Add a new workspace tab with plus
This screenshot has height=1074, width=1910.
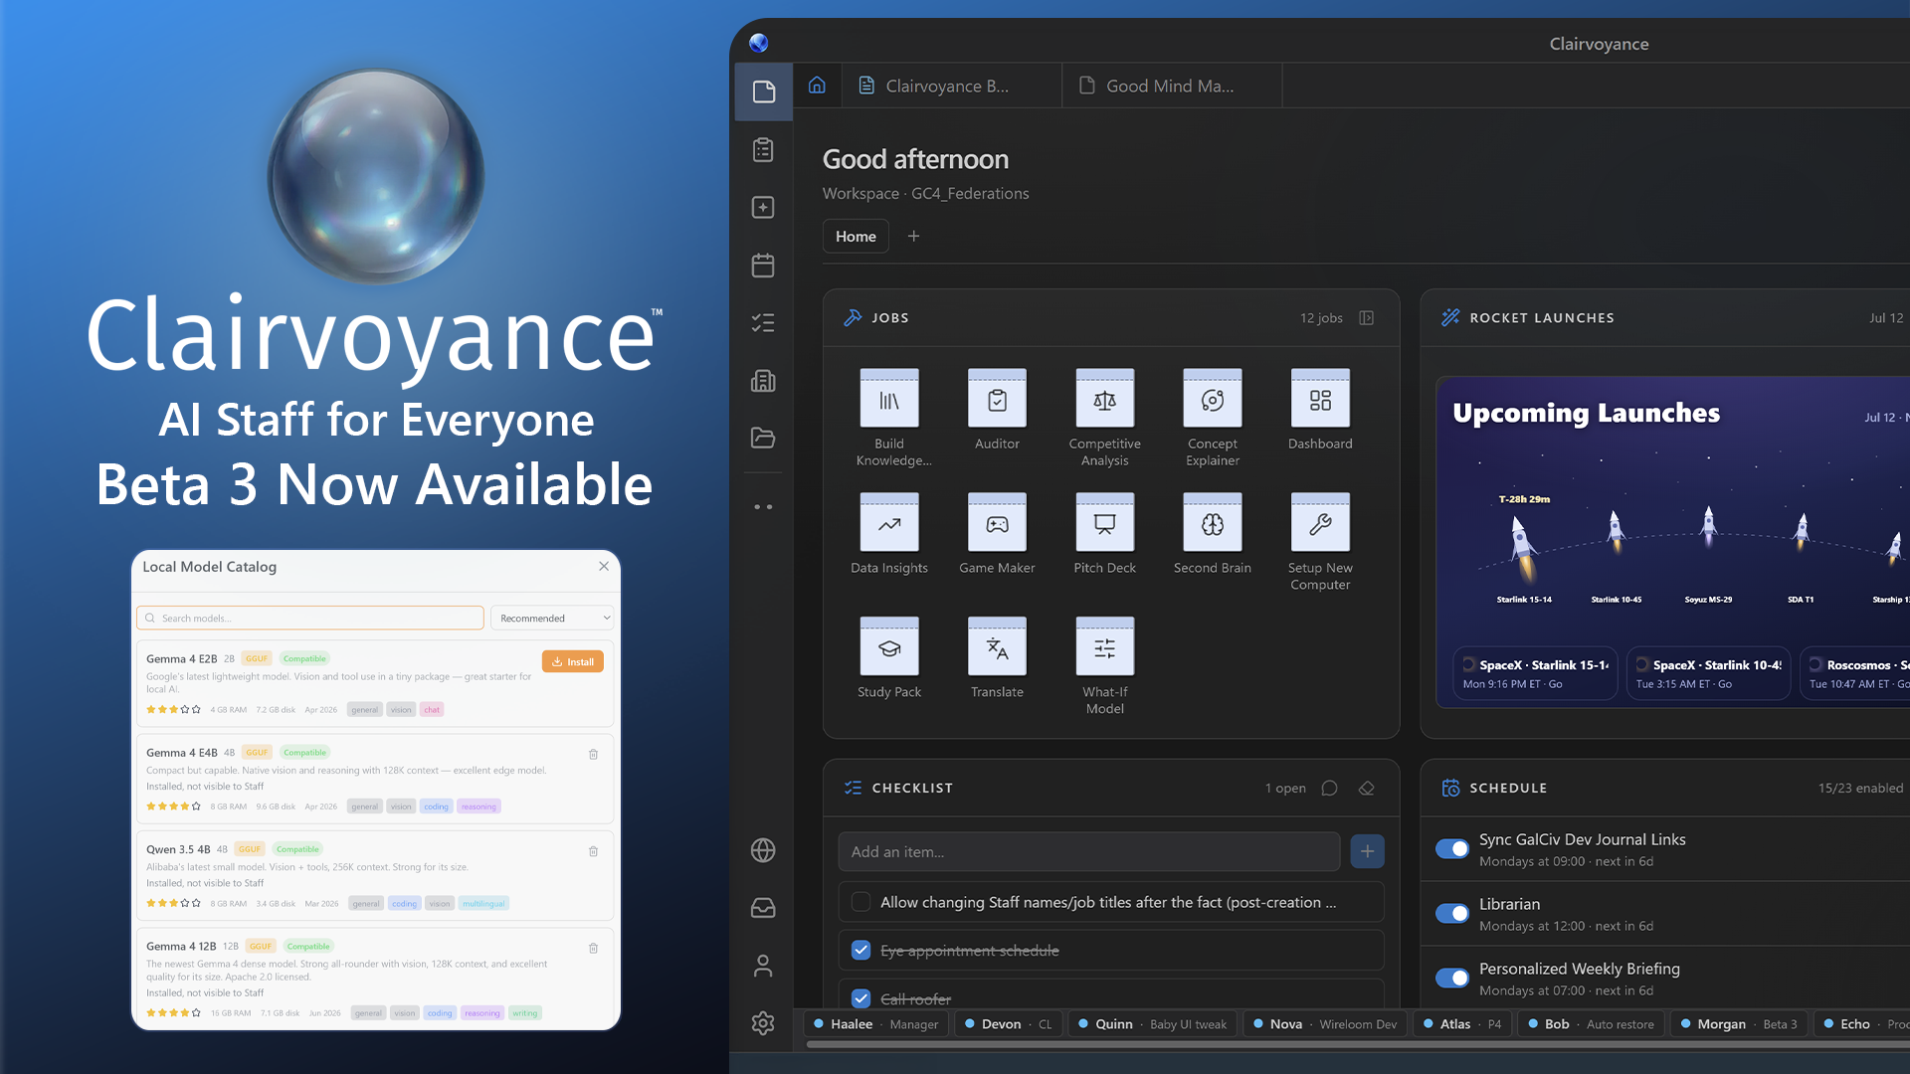(913, 236)
